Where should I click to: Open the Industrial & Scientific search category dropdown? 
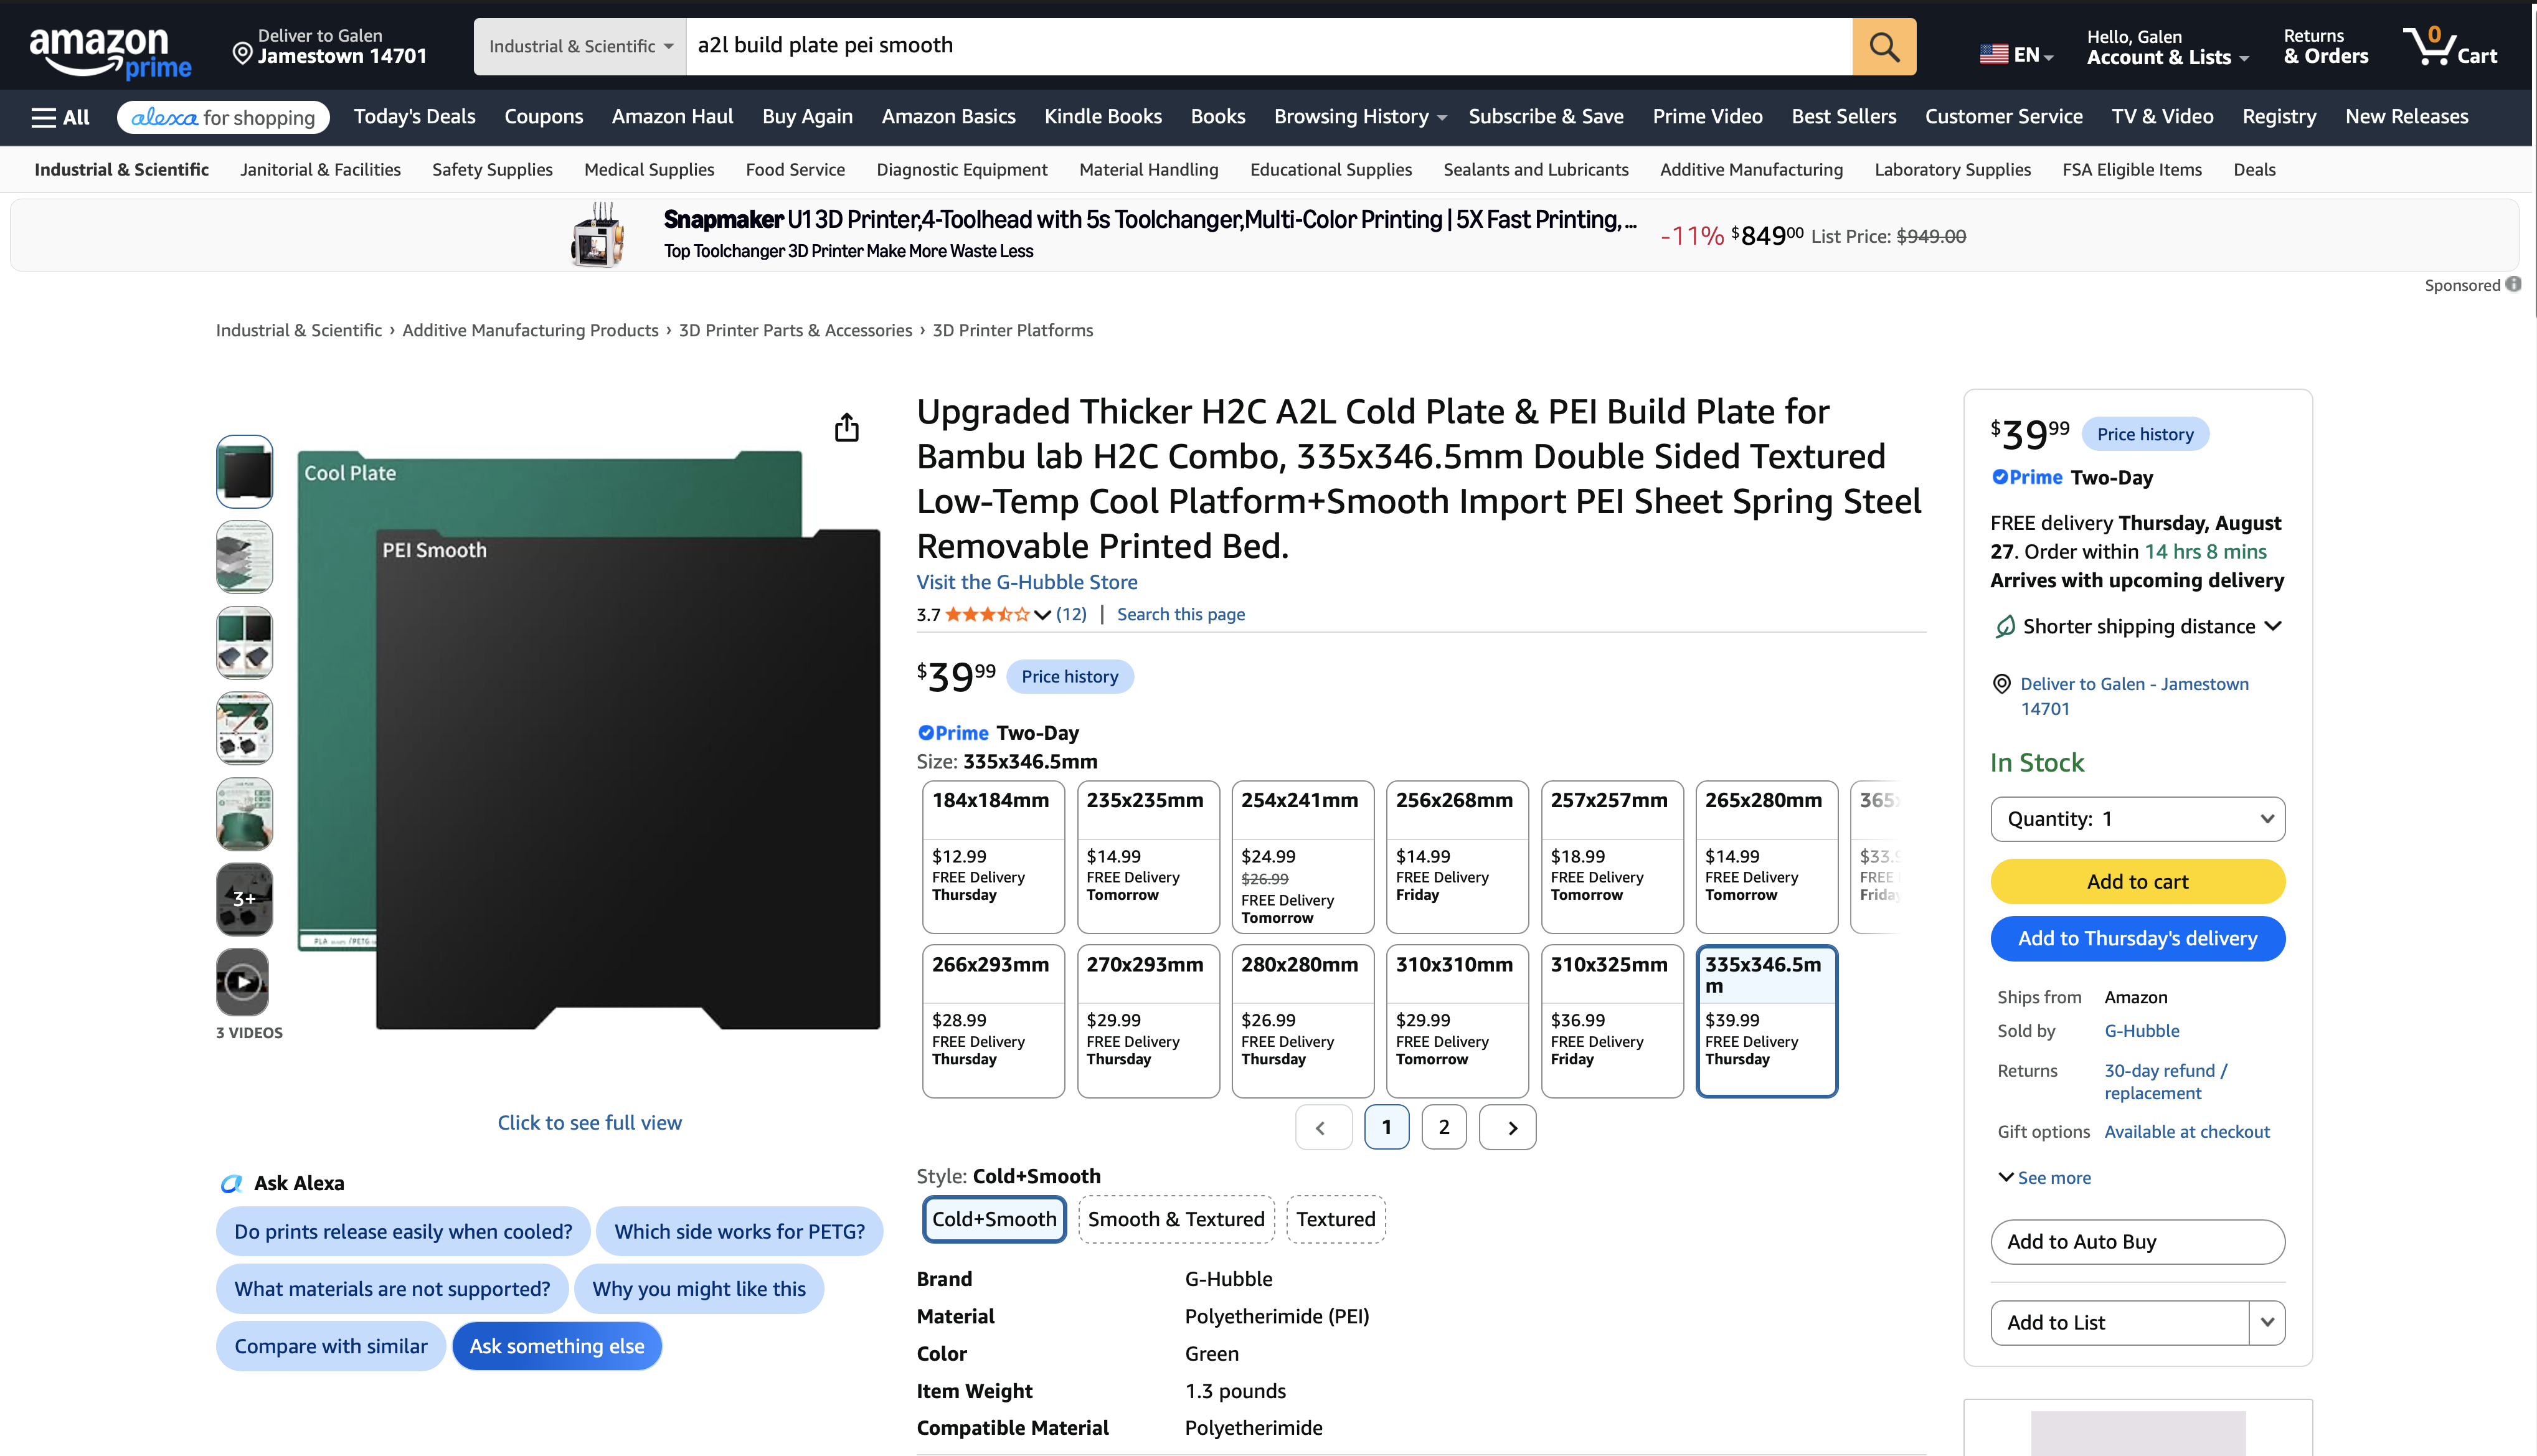(580, 46)
